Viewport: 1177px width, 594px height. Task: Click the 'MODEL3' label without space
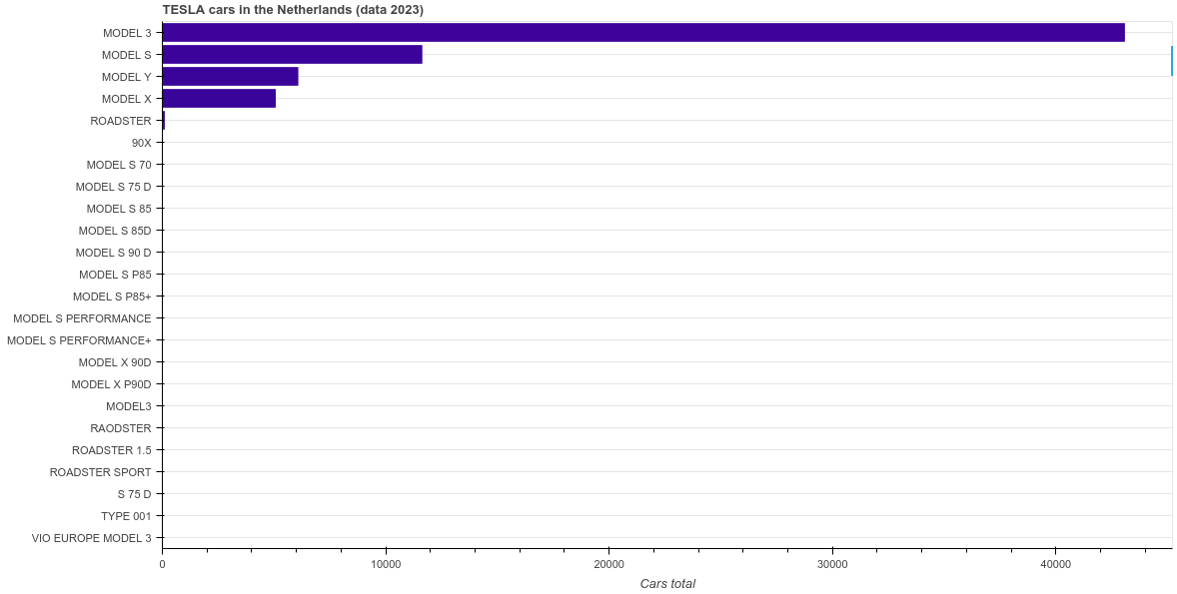coord(128,406)
